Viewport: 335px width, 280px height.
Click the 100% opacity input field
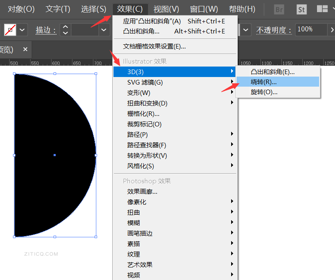[311, 30]
